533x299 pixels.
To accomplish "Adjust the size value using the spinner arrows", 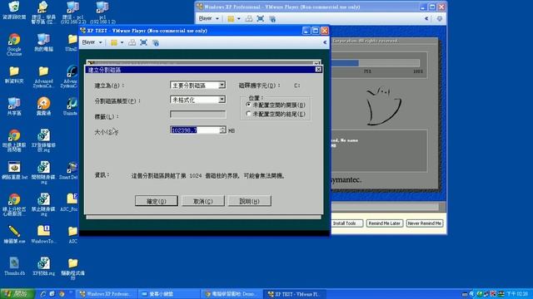I will 222,130.
